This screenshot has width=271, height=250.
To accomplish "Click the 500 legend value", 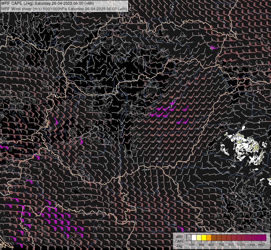I will point(211,245).
